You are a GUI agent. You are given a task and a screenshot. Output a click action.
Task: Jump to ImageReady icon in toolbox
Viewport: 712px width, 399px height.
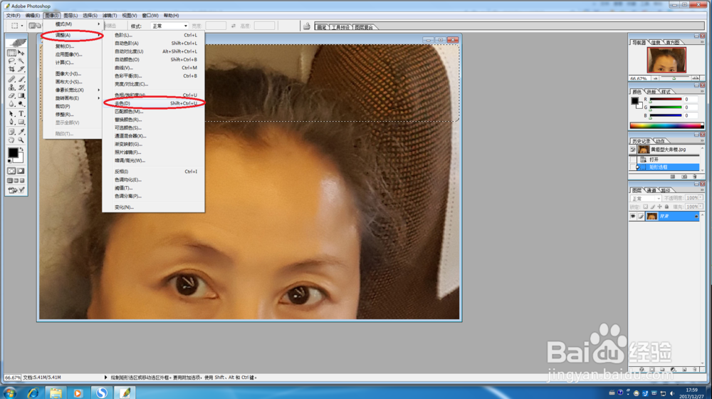pos(13,190)
